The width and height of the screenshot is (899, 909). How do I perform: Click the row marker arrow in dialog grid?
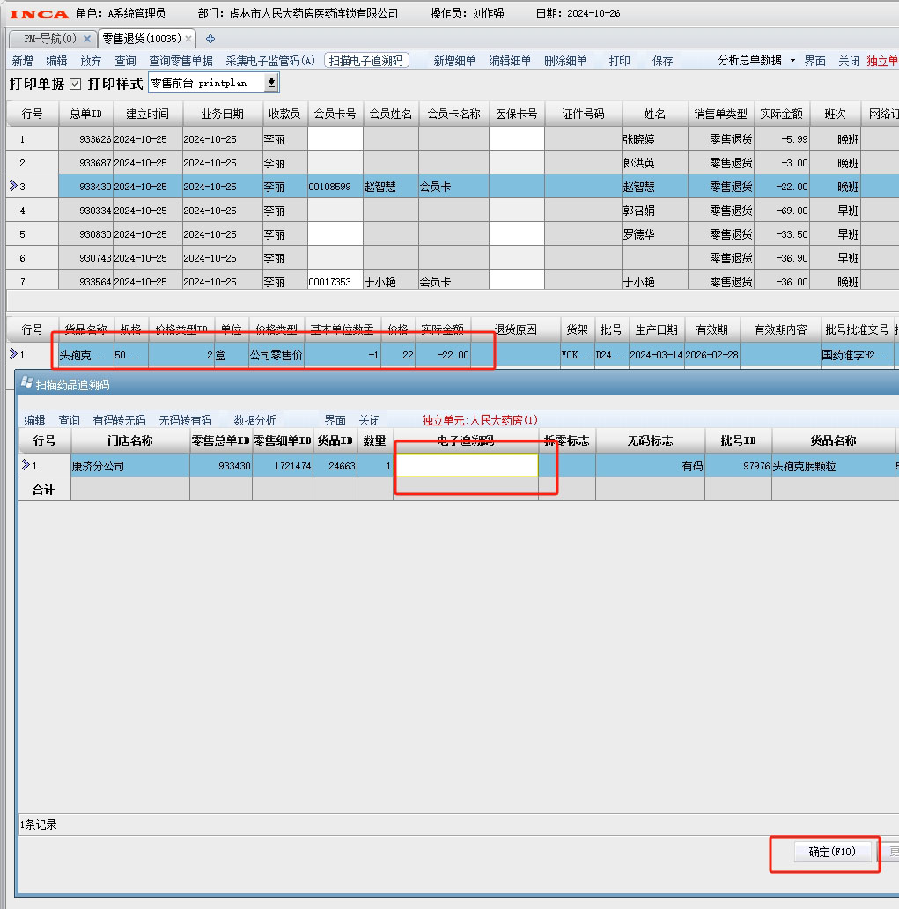pyautogui.click(x=26, y=466)
